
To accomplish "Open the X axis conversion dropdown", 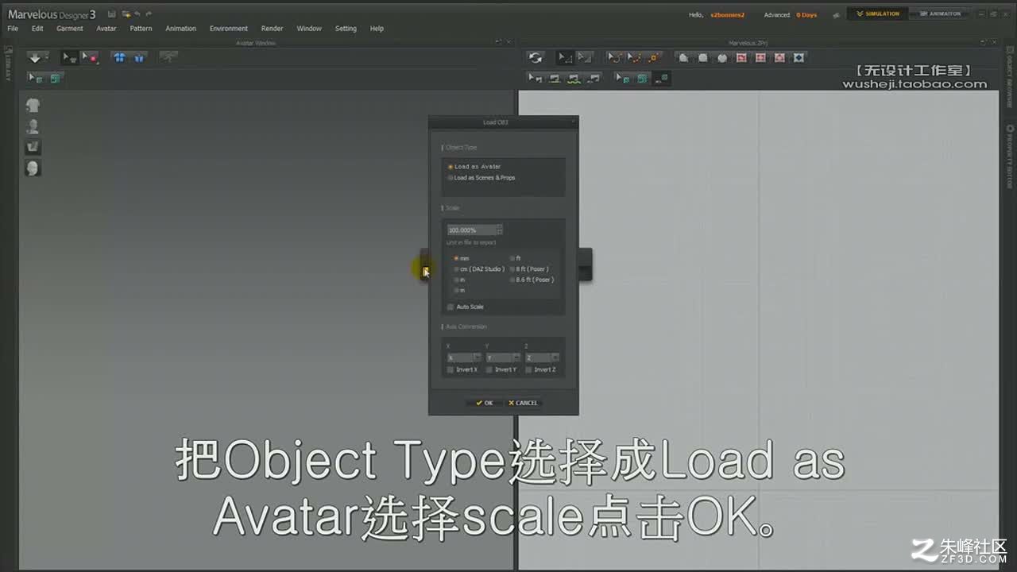I will click(463, 357).
